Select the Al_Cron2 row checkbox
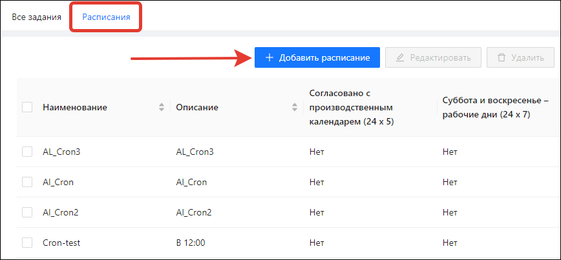 tap(27, 212)
